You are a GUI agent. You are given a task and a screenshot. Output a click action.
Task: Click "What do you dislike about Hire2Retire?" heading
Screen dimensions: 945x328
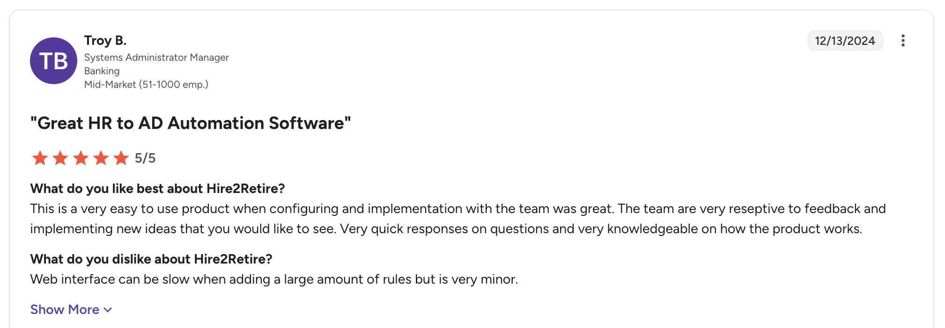(x=151, y=259)
